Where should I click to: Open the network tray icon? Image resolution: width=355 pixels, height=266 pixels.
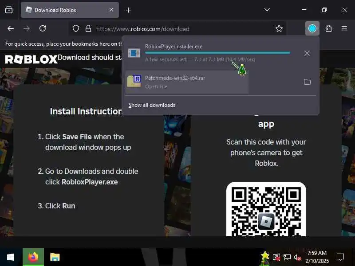287,257
